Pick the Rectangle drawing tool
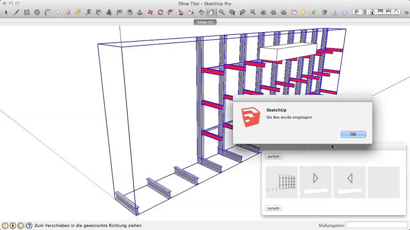Screen dimensions: 410x230 click(x=27, y=12)
